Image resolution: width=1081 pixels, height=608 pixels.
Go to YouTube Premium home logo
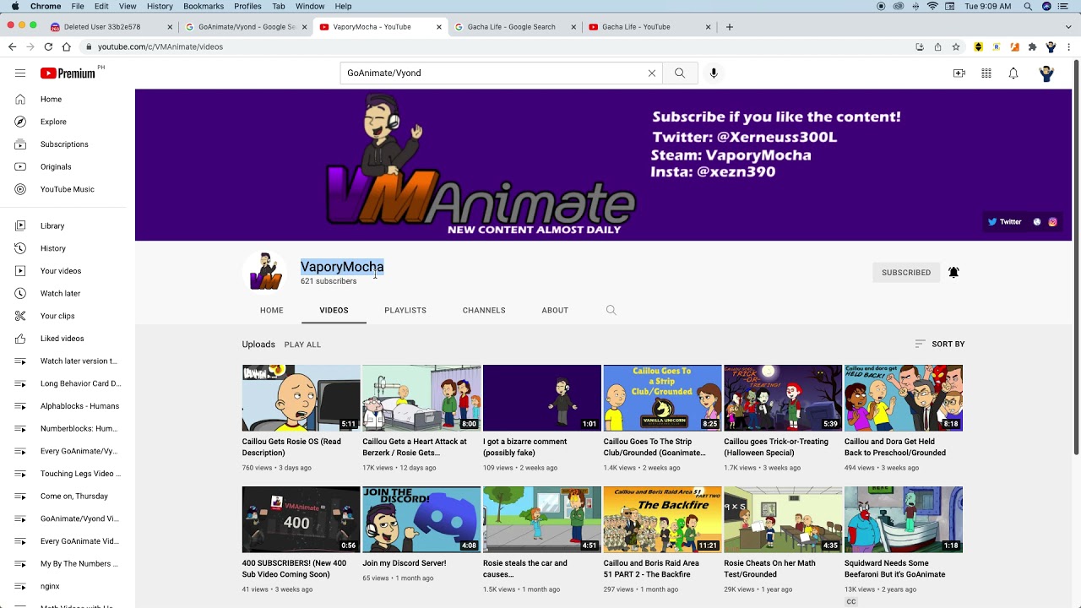pyautogui.click(x=68, y=73)
